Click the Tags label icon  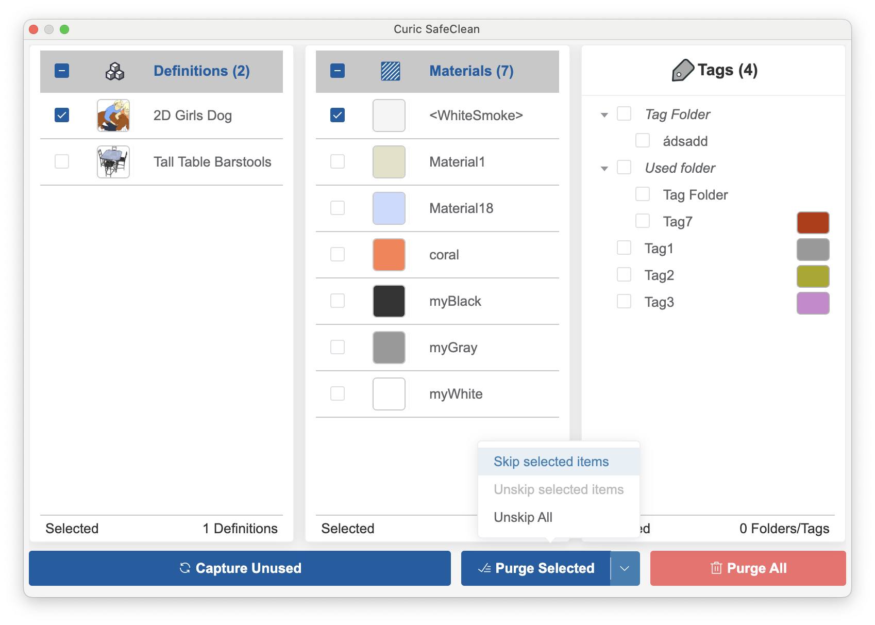click(683, 70)
